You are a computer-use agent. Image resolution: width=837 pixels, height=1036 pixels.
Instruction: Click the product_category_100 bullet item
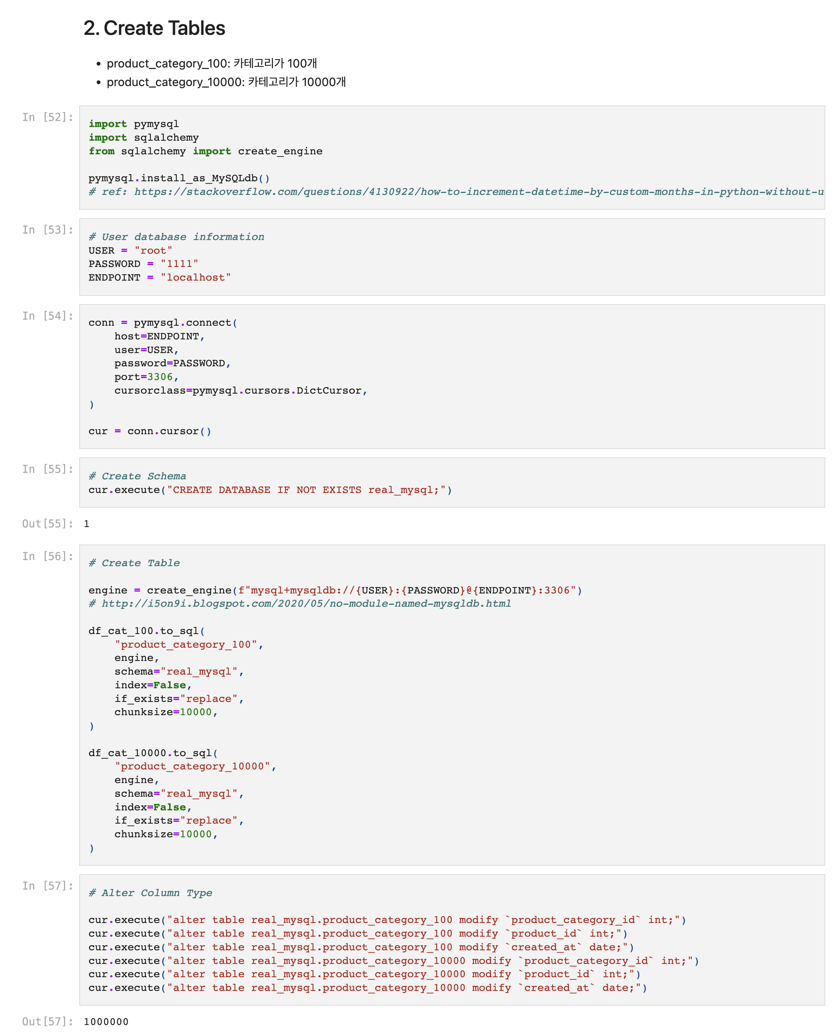pyautogui.click(x=212, y=64)
